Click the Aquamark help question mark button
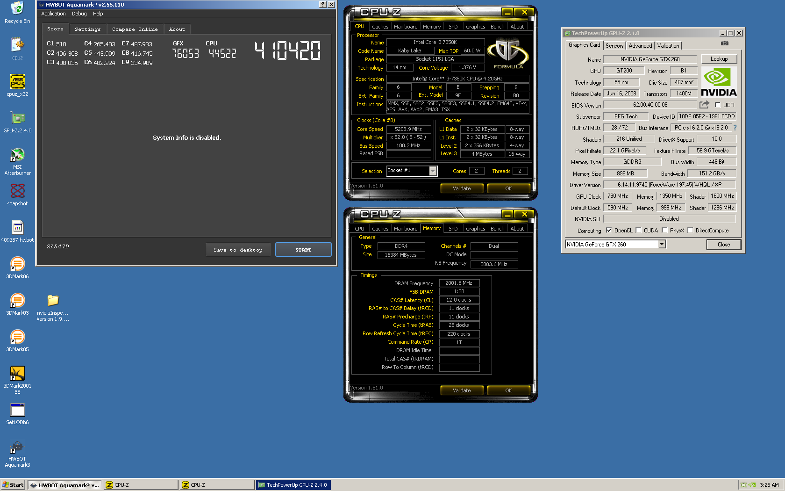Image resolution: width=785 pixels, height=491 pixels. [x=322, y=5]
